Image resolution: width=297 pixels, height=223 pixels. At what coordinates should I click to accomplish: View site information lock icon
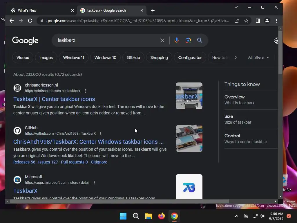tap(42, 21)
